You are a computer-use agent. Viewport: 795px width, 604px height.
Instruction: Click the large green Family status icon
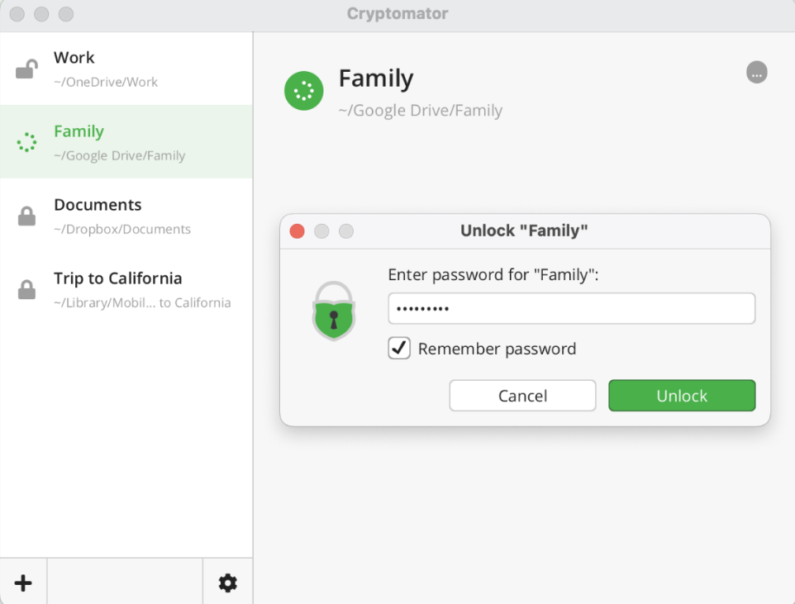[303, 91]
